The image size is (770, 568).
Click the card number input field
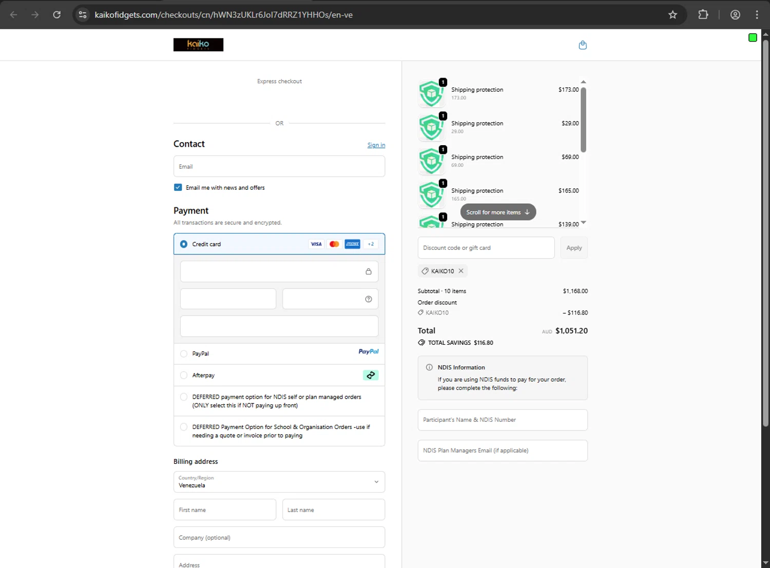point(279,271)
